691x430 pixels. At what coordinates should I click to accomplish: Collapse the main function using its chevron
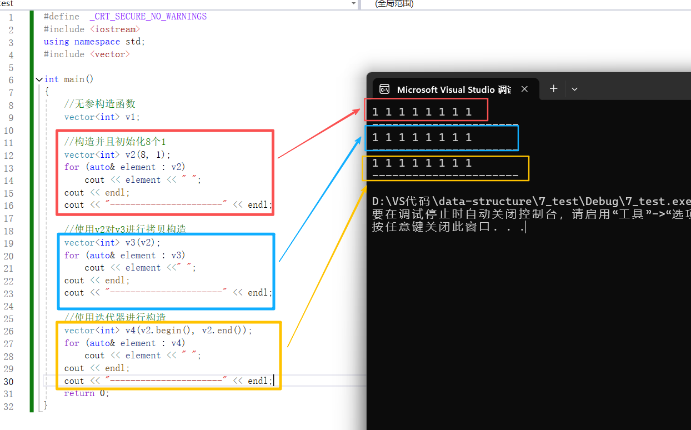pyautogui.click(x=39, y=79)
